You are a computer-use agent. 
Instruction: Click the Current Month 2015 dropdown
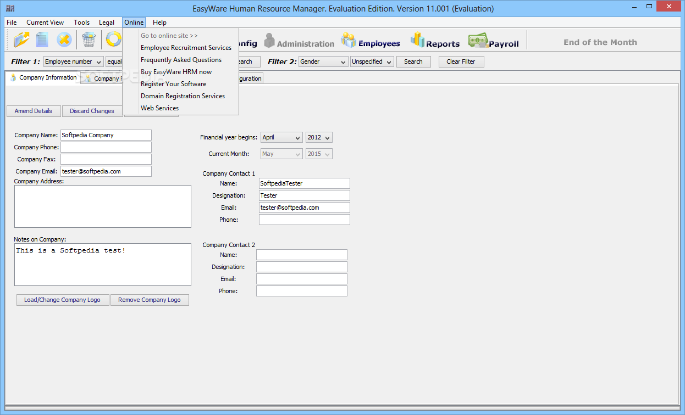[319, 154]
